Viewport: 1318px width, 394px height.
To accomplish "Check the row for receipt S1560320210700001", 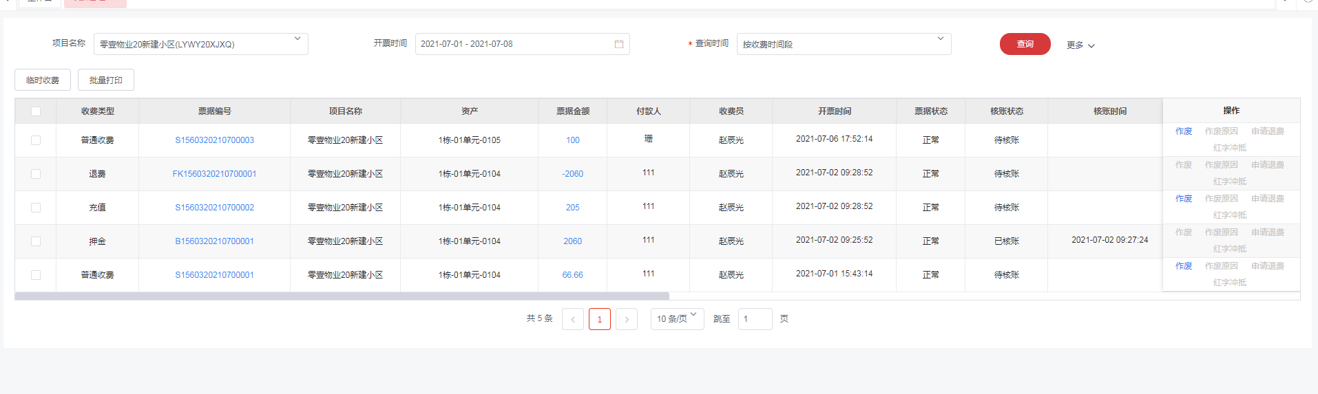I will click(x=36, y=275).
